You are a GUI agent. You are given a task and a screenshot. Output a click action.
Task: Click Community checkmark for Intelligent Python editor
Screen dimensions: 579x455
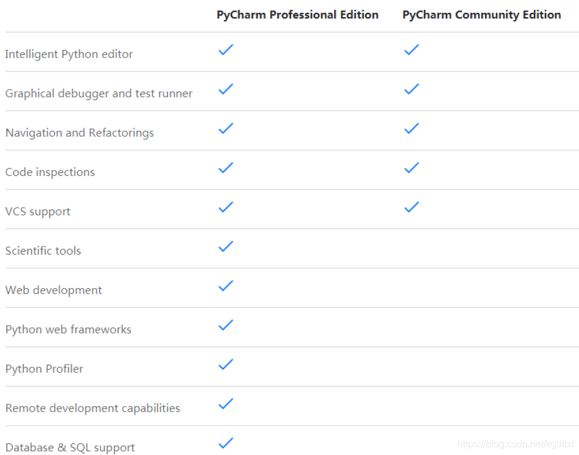(412, 49)
